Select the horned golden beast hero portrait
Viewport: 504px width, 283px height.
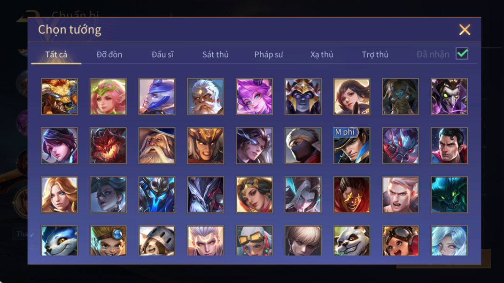[60, 97]
